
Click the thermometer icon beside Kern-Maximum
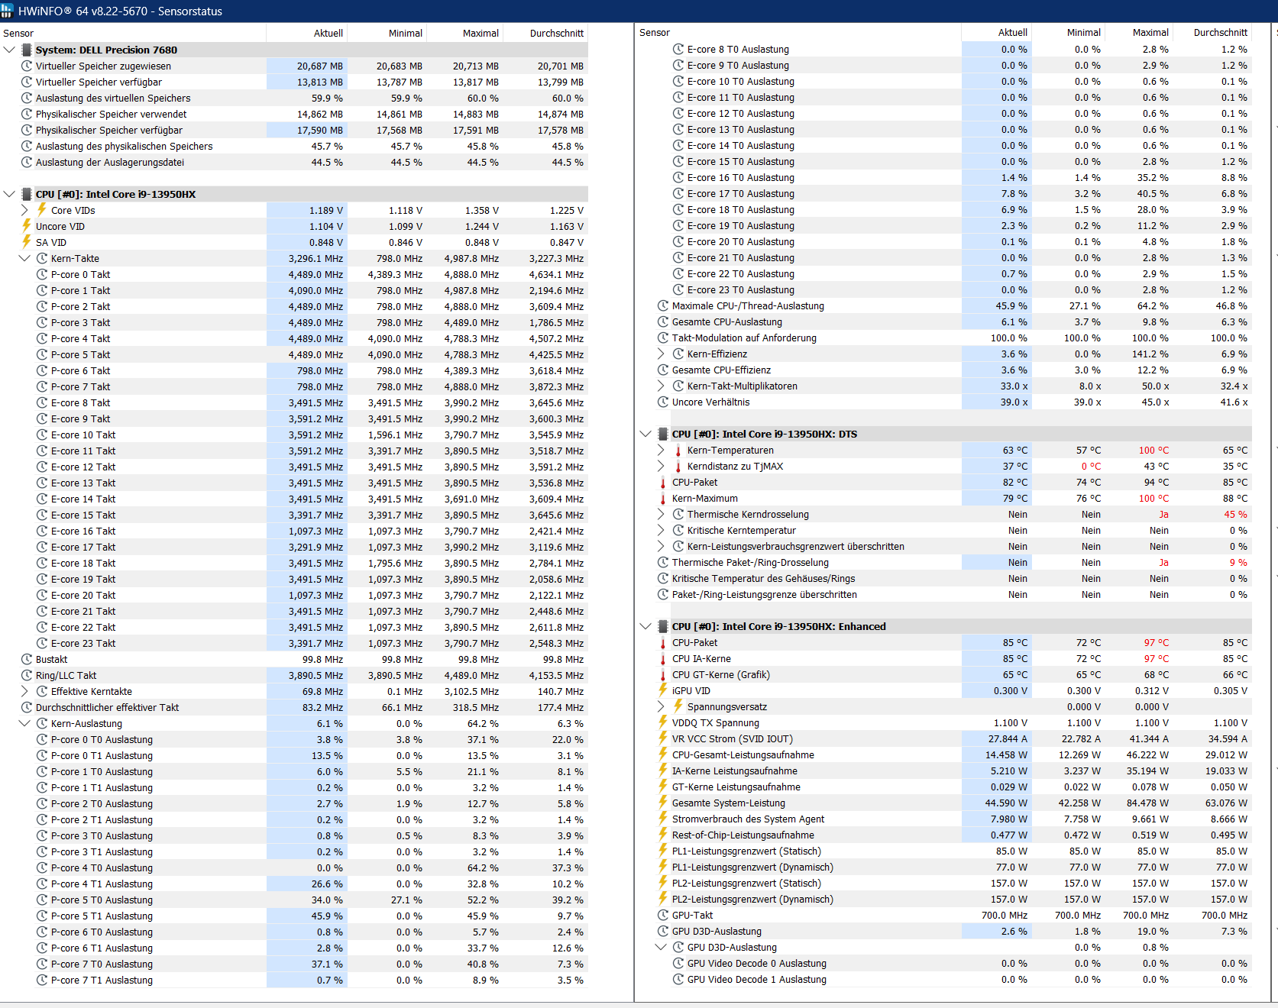(x=663, y=499)
